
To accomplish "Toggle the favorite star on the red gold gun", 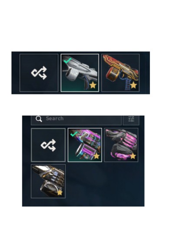I will pyautogui.click(x=133, y=85).
